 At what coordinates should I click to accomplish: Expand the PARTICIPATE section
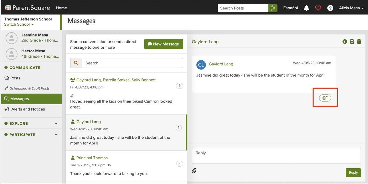pyautogui.click(x=31, y=134)
